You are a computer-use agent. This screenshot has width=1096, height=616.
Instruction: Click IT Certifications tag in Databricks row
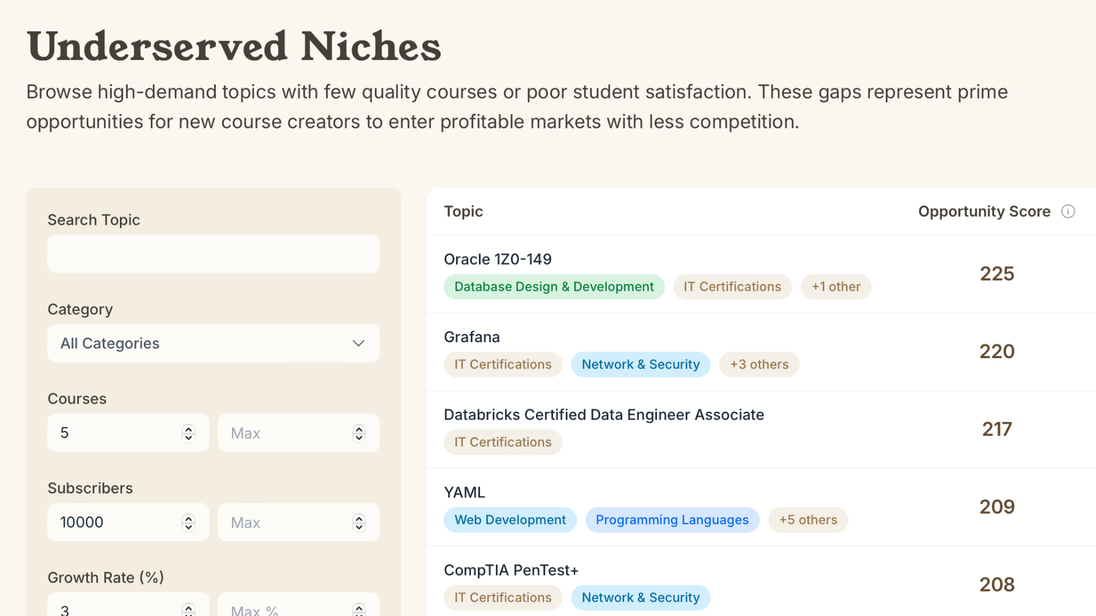pyautogui.click(x=503, y=442)
